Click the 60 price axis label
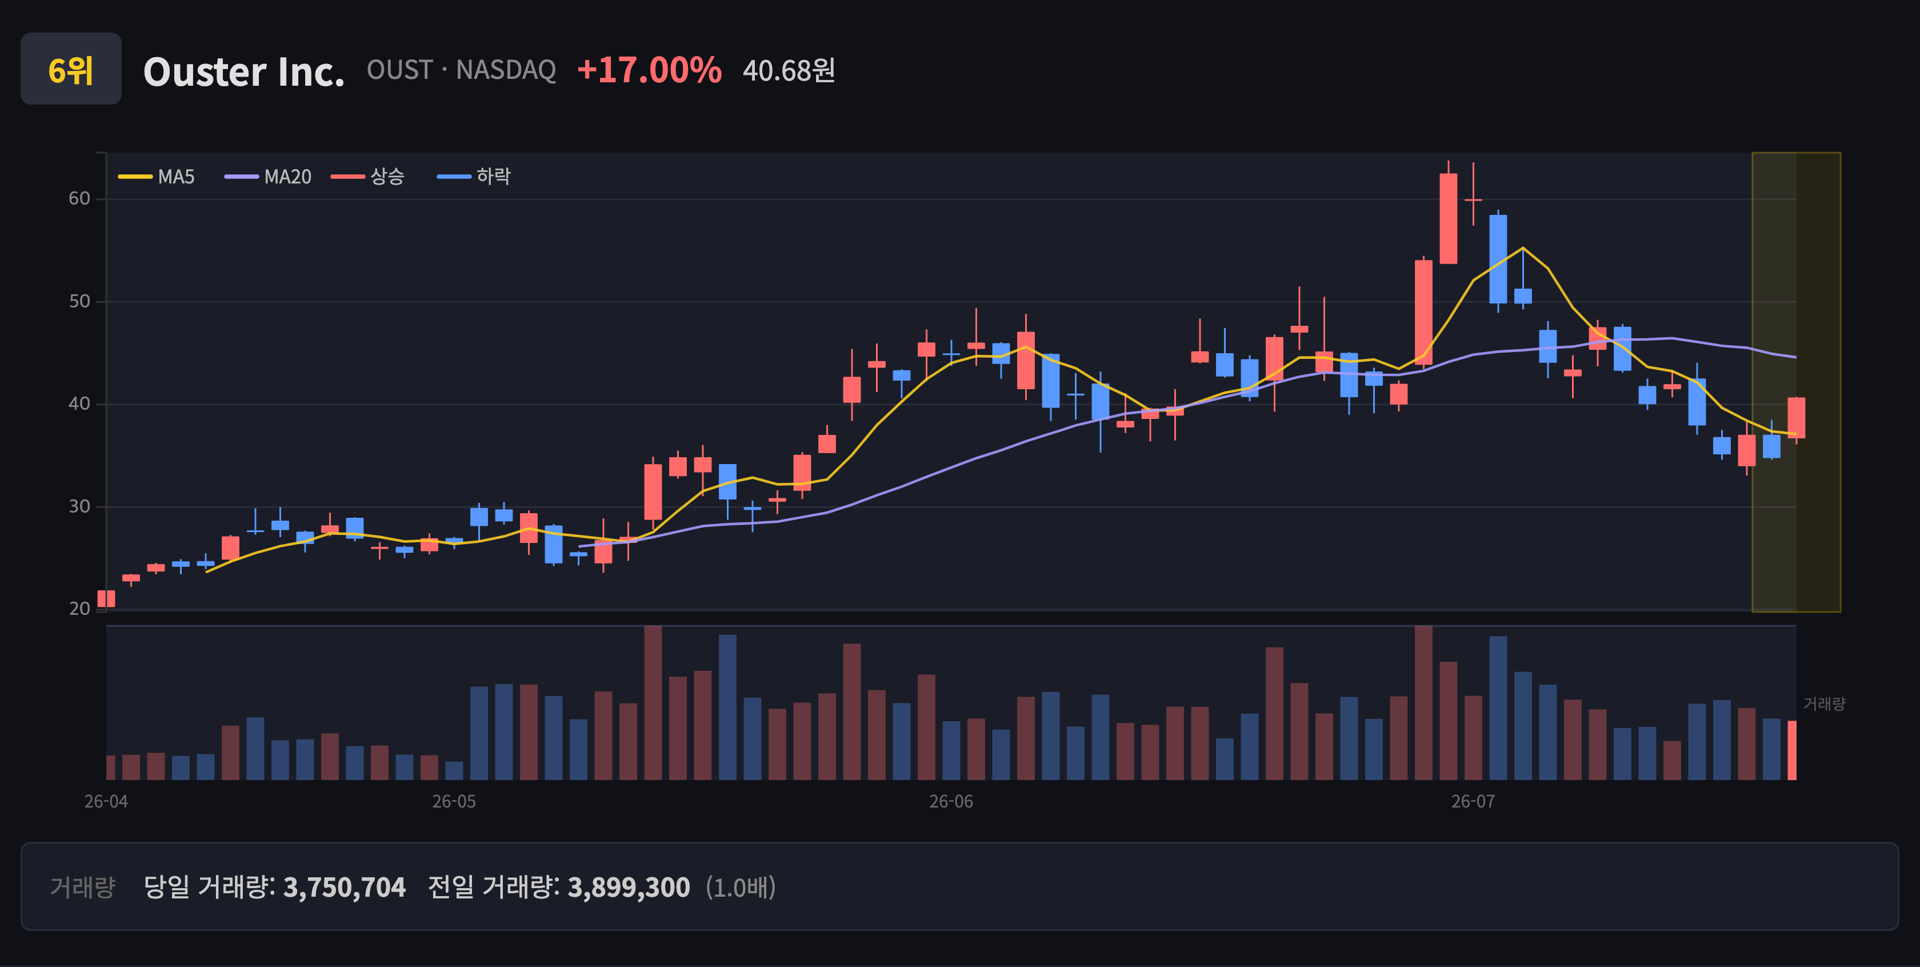This screenshot has width=1920, height=967. pyautogui.click(x=79, y=198)
